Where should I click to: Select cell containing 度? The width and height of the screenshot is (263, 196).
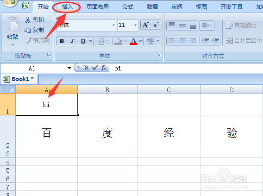click(x=107, y=132)
